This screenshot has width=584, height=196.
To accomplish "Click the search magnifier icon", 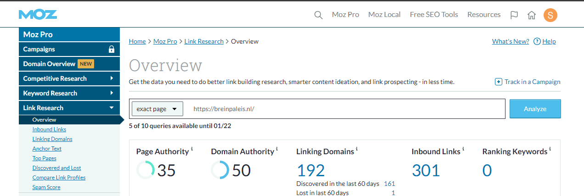I will (x=318, y=15).
